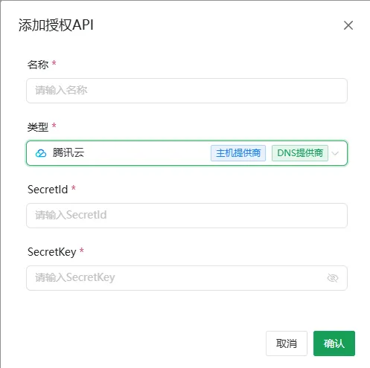Focus the 请输入SecretId input field
The height and width of the screenshot is (368, 370).
coord(187,216)
